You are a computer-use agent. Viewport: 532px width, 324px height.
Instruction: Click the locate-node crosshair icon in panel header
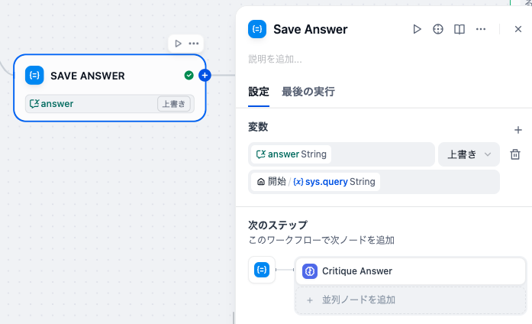coord(438,29)
